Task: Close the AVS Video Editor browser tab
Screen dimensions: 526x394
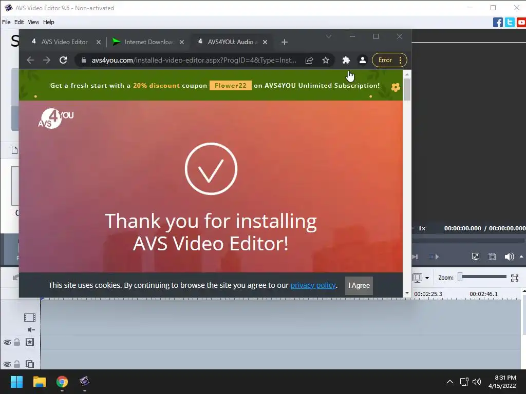Action: [x=98, y=42]
